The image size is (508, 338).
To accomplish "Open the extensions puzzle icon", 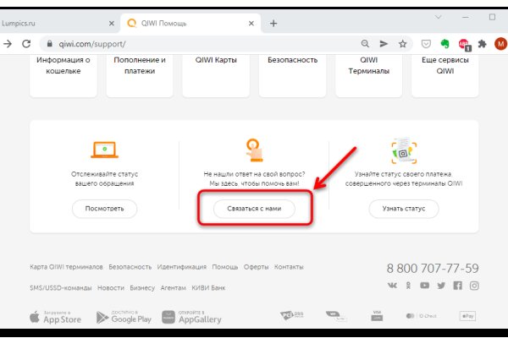I will click(483, 43).
